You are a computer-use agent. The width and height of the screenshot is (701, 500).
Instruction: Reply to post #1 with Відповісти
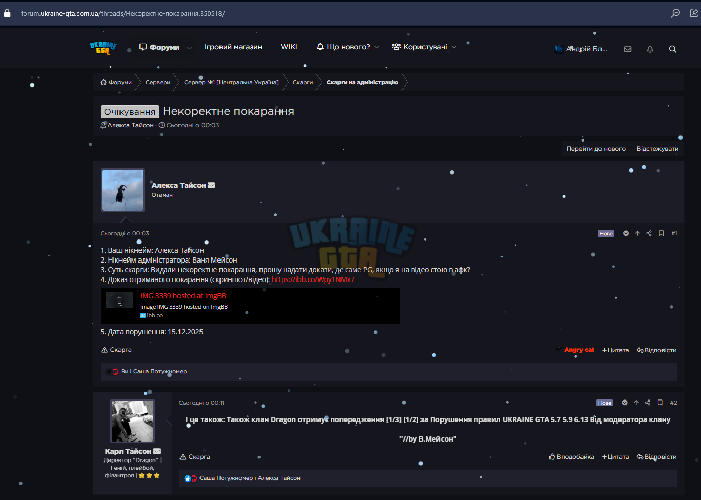[x=656, y=350]
